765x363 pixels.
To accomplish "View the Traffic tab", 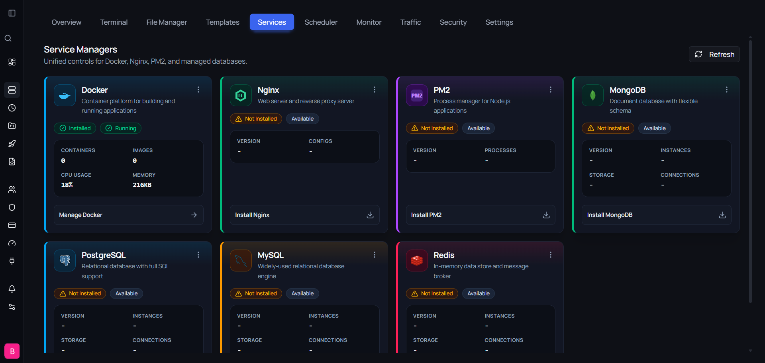I will pyautogui.click(x=411, y=22).
